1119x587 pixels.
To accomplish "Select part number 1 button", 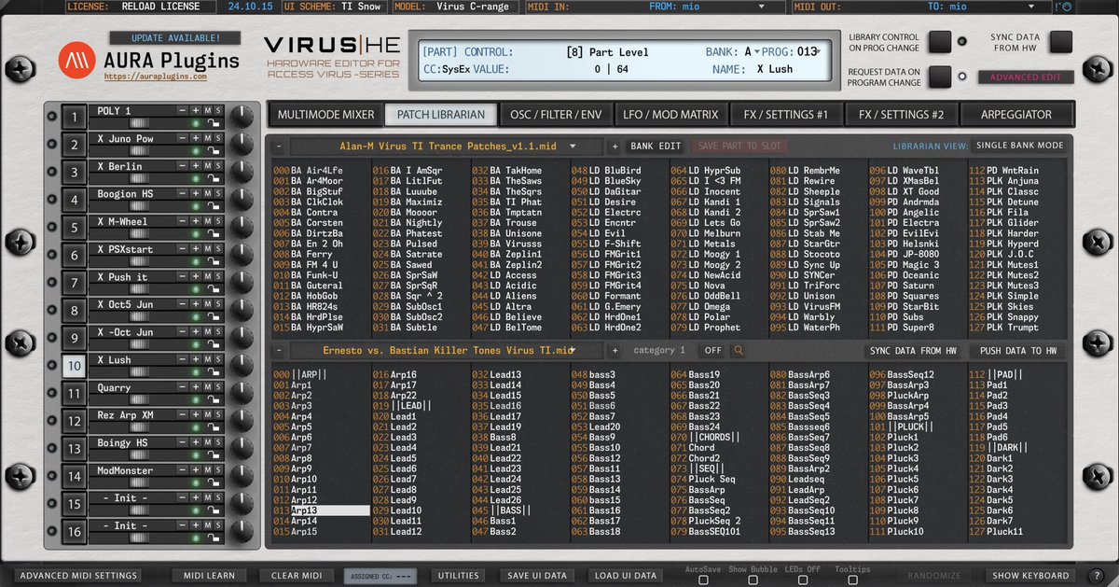I will 74,117.
